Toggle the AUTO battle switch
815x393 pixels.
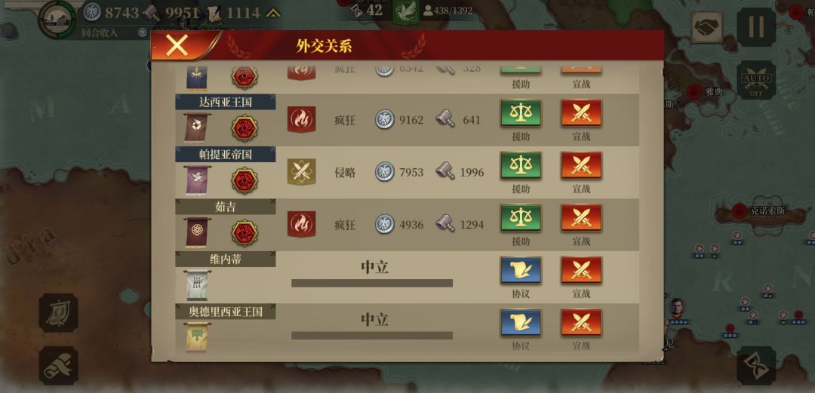pos(755,80)
